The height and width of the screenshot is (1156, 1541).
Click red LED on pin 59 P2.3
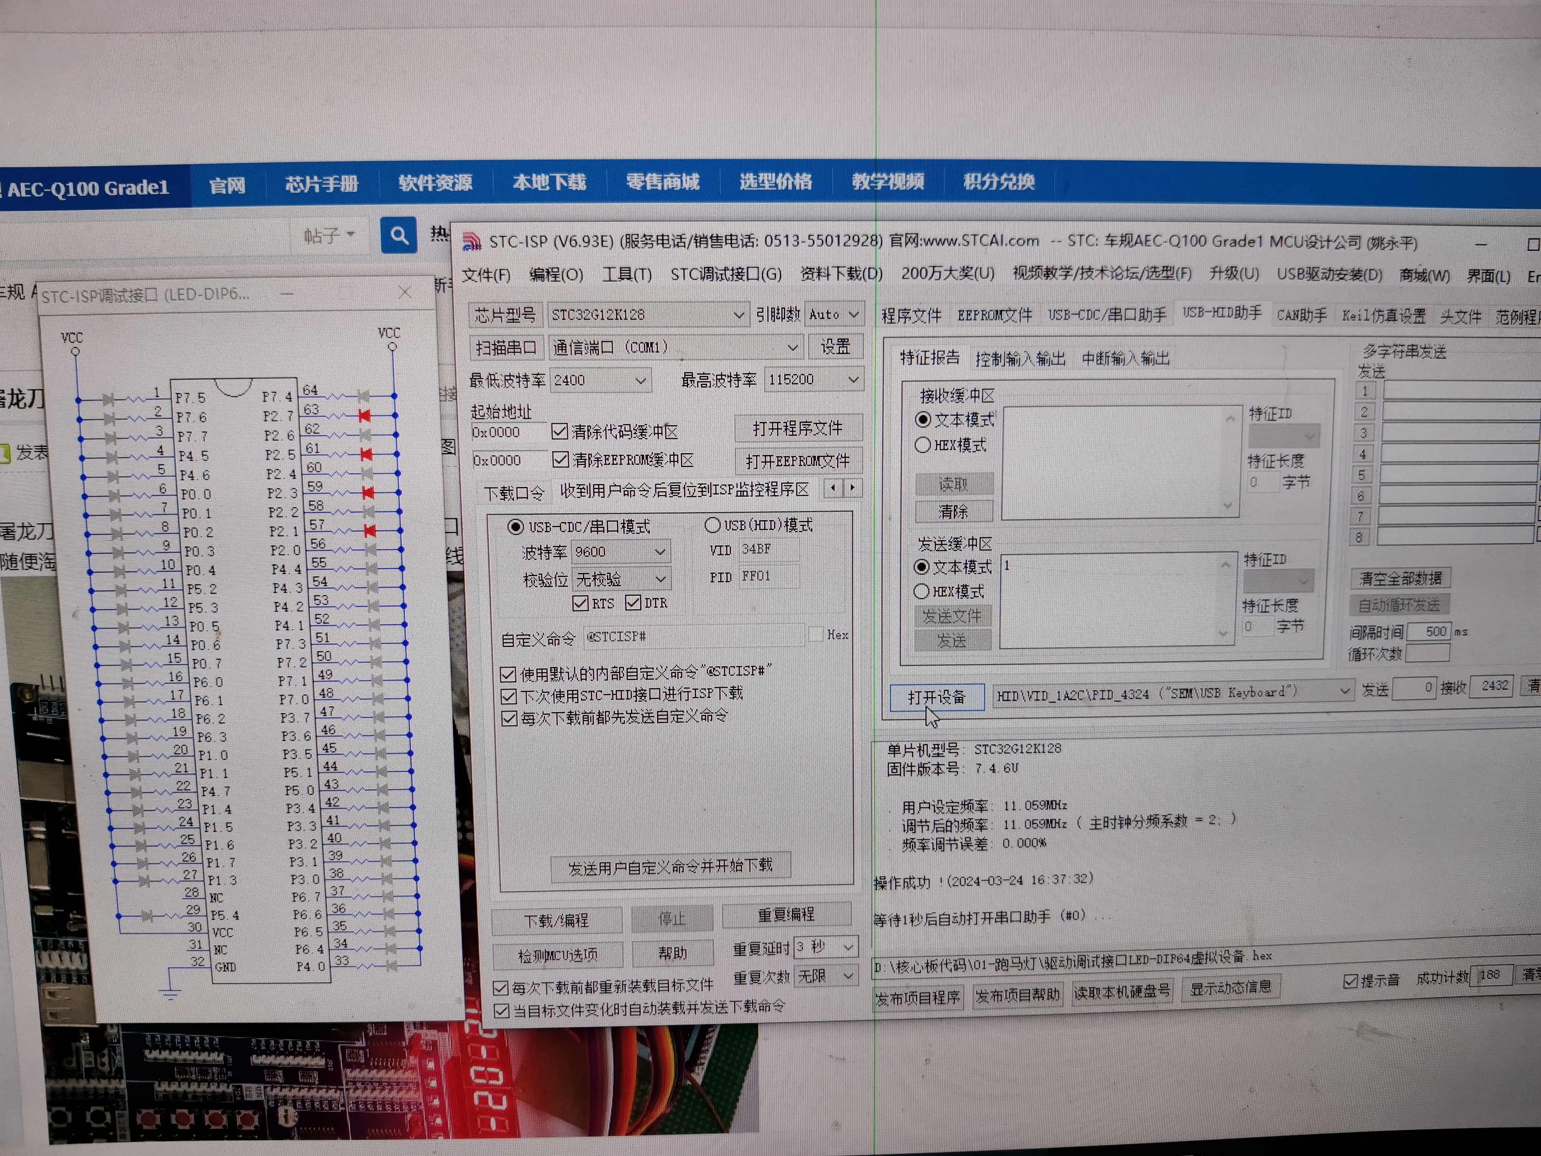(368, 492)
